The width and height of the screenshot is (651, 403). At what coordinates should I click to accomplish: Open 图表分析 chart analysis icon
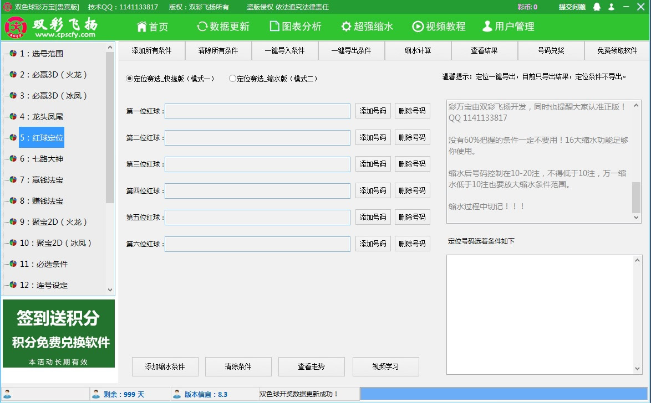(273, 26)
